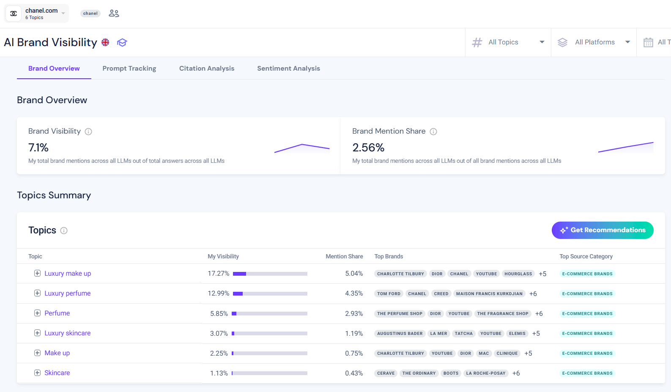
Task: Open the calendar date icon
Action: point(648,42)
